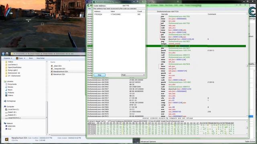Viewport: 257px width, 144px height.
Task: Select Homegroup in the navigation pane
Action: point(11,101)
